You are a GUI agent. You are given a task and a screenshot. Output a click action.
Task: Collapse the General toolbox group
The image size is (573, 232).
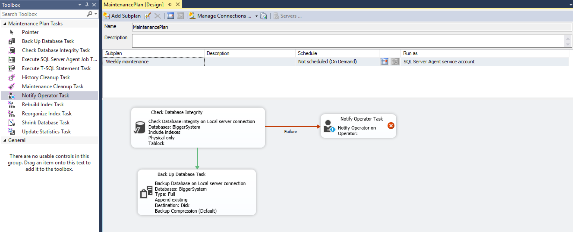[x=5, y=140]
